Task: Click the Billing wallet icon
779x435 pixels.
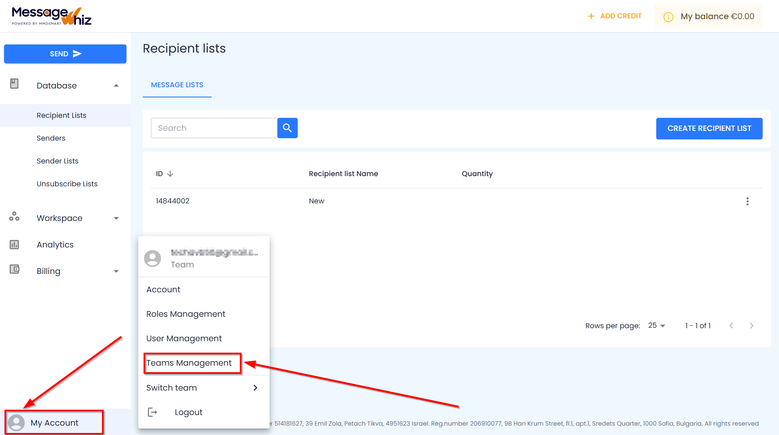Action: [14, 269]
